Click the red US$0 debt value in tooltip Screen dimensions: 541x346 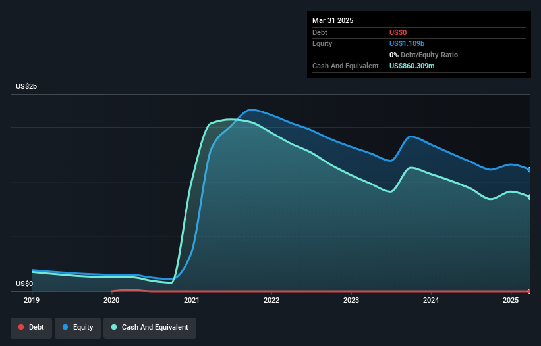[398, 32]
